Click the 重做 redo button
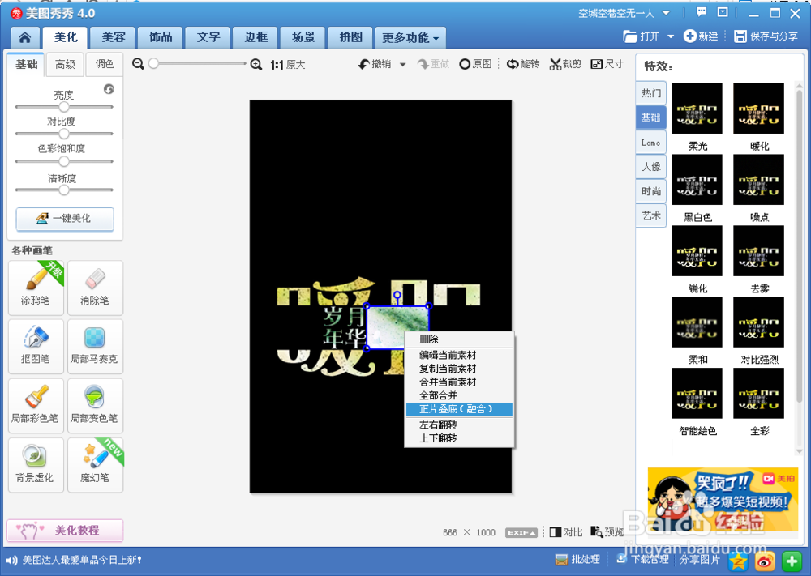This screenshot has height=576, width=811. point(433,64)
